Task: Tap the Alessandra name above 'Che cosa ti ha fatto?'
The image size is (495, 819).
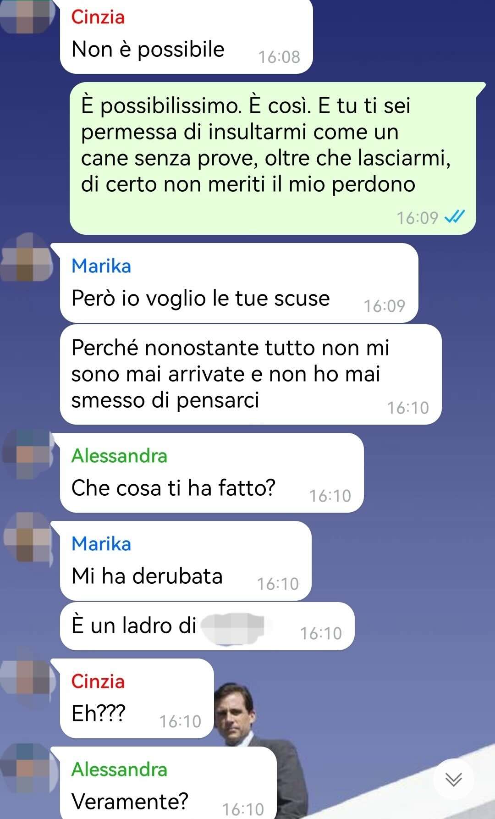Action: tap(119, 456)
